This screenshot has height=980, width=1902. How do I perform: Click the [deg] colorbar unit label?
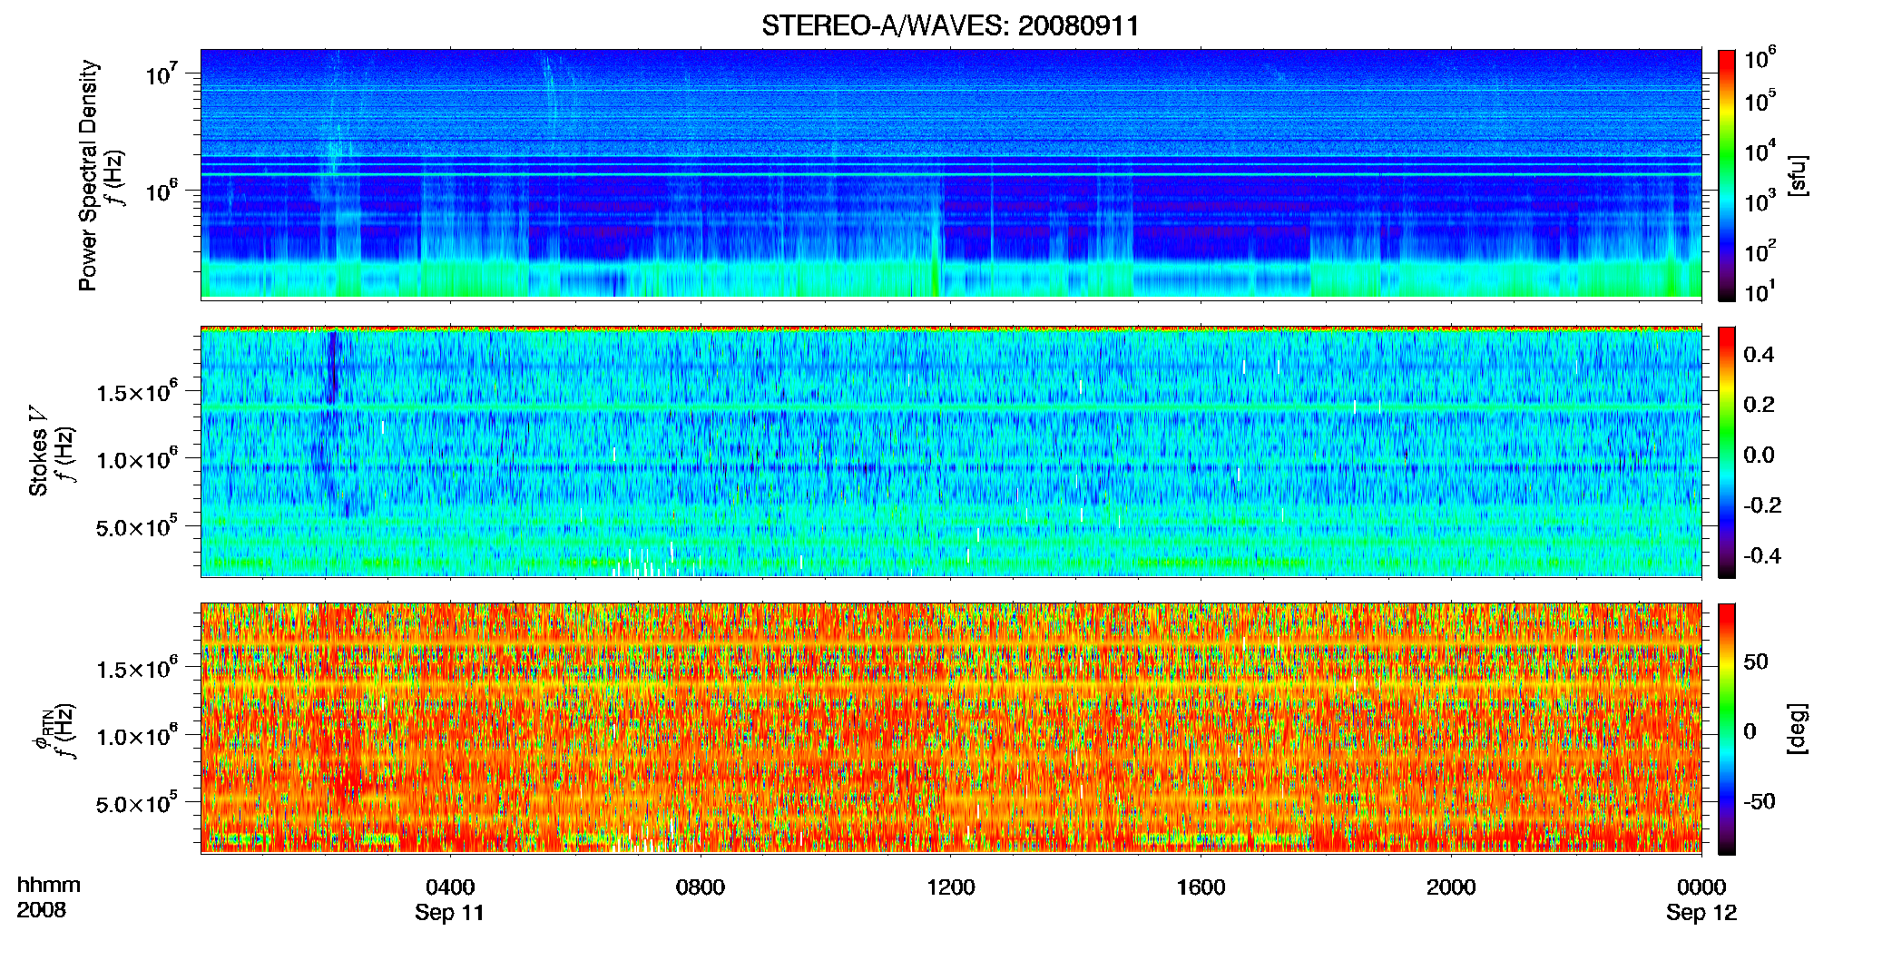(1799, 729)
